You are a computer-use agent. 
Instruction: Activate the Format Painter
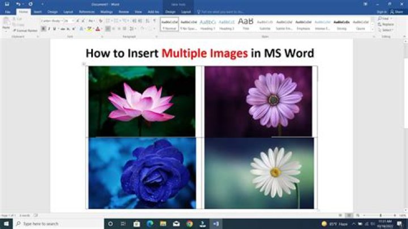point(25,31)
